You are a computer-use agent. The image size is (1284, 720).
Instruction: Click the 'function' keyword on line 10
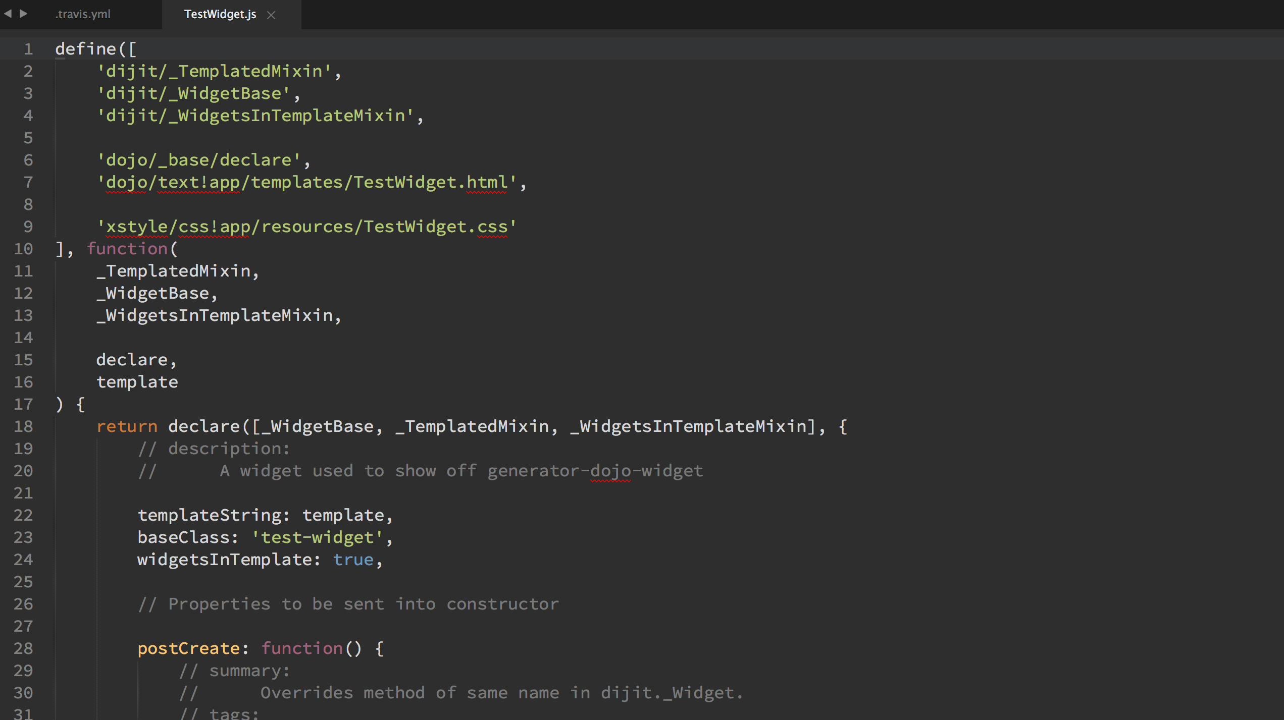(x=127, y=249)
